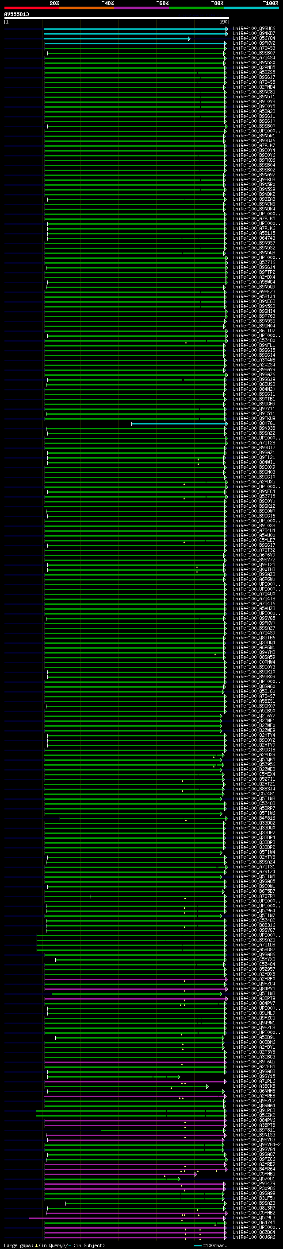Select label UniRef100_B9GK12
Viewport: 283px width, 1249px height.
tap(253, 506)
